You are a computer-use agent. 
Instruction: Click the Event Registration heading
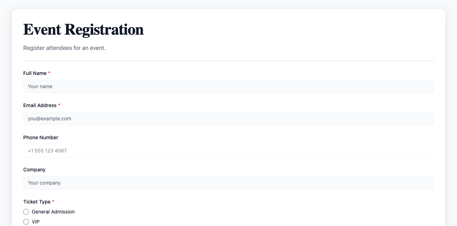point(83,29)
